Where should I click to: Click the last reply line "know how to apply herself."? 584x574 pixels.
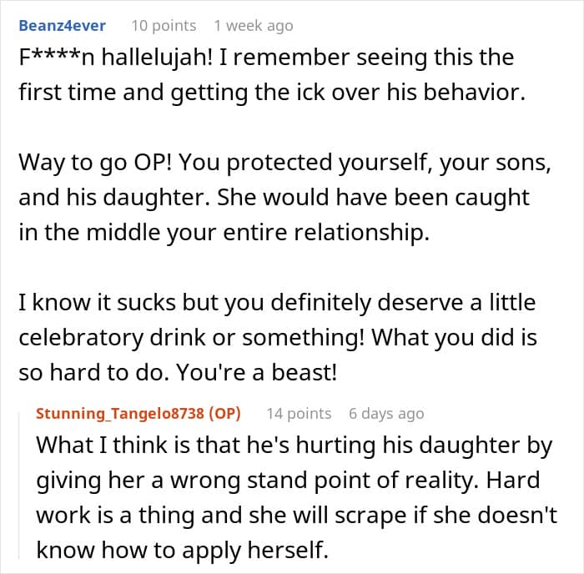tap(182, 550)
